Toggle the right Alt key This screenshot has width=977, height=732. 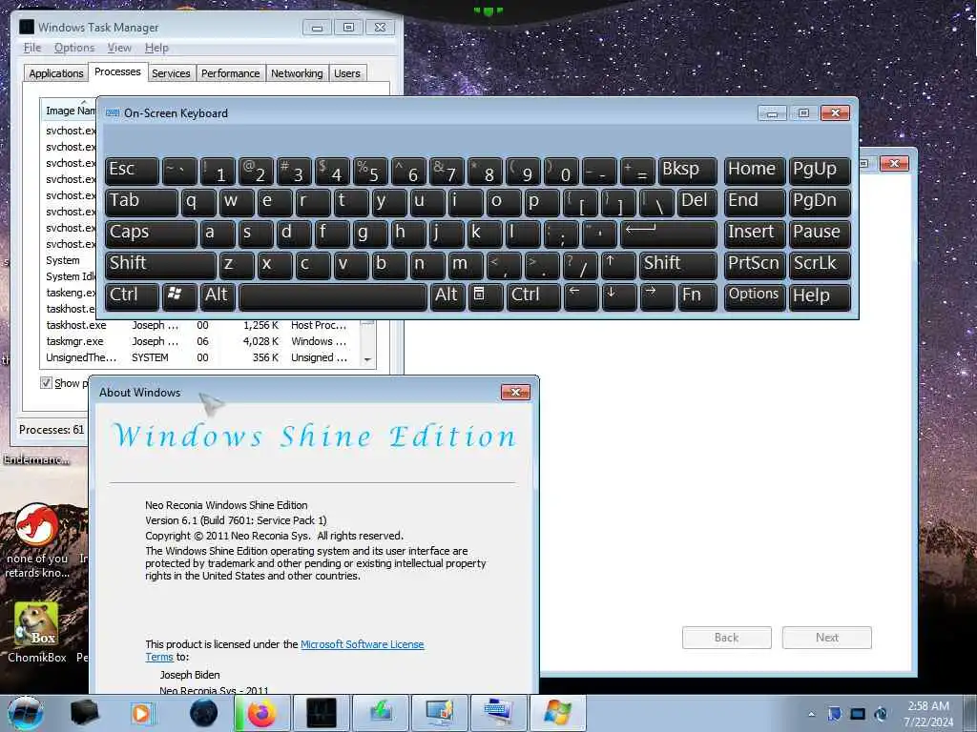447,295
